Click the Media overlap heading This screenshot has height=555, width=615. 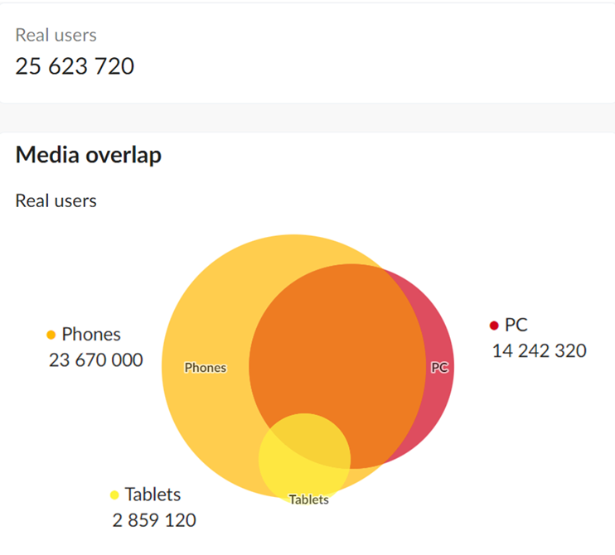(x=89, y=155)
